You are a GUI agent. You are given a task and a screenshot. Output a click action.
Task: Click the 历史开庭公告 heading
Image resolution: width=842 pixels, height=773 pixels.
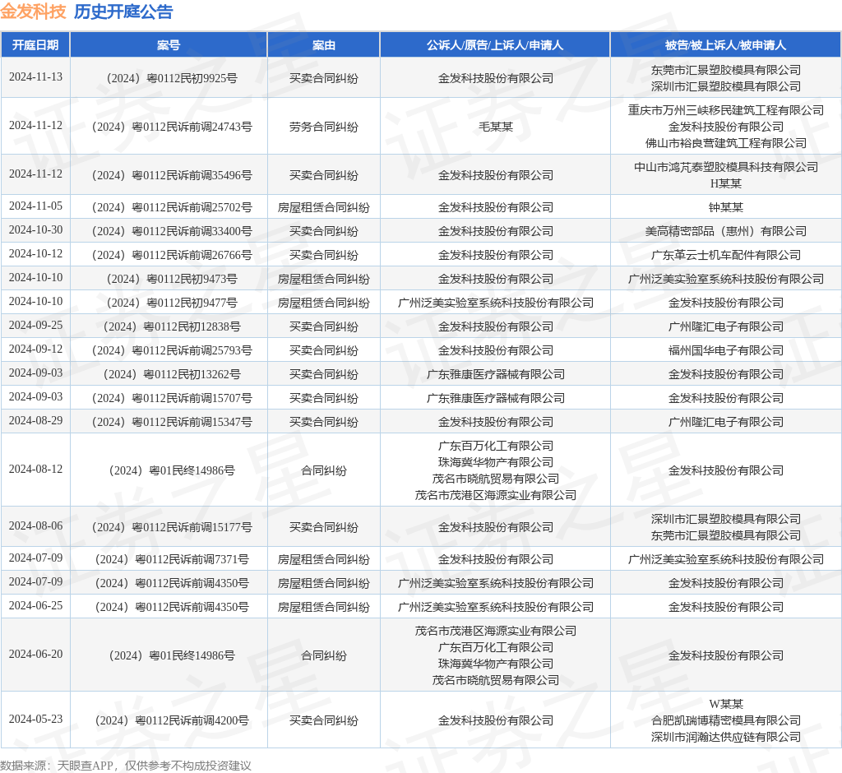tap(123, 12)
